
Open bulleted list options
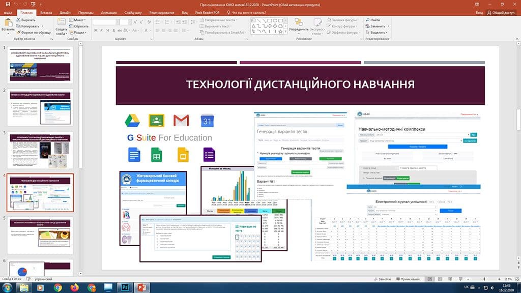point(159,22)
